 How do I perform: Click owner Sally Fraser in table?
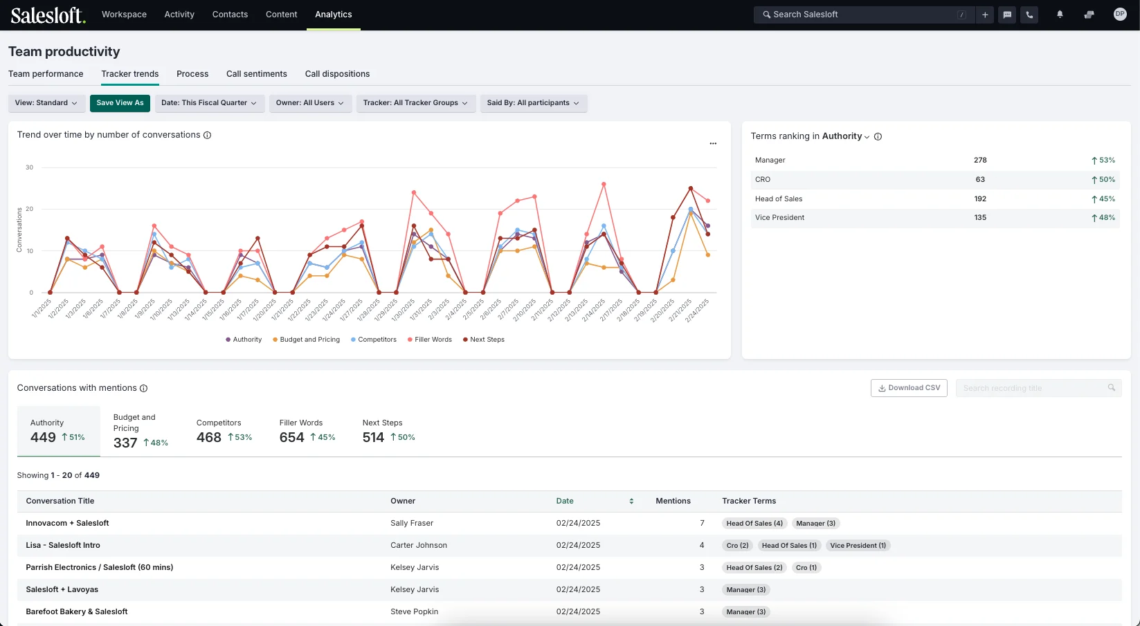[412, 524]
